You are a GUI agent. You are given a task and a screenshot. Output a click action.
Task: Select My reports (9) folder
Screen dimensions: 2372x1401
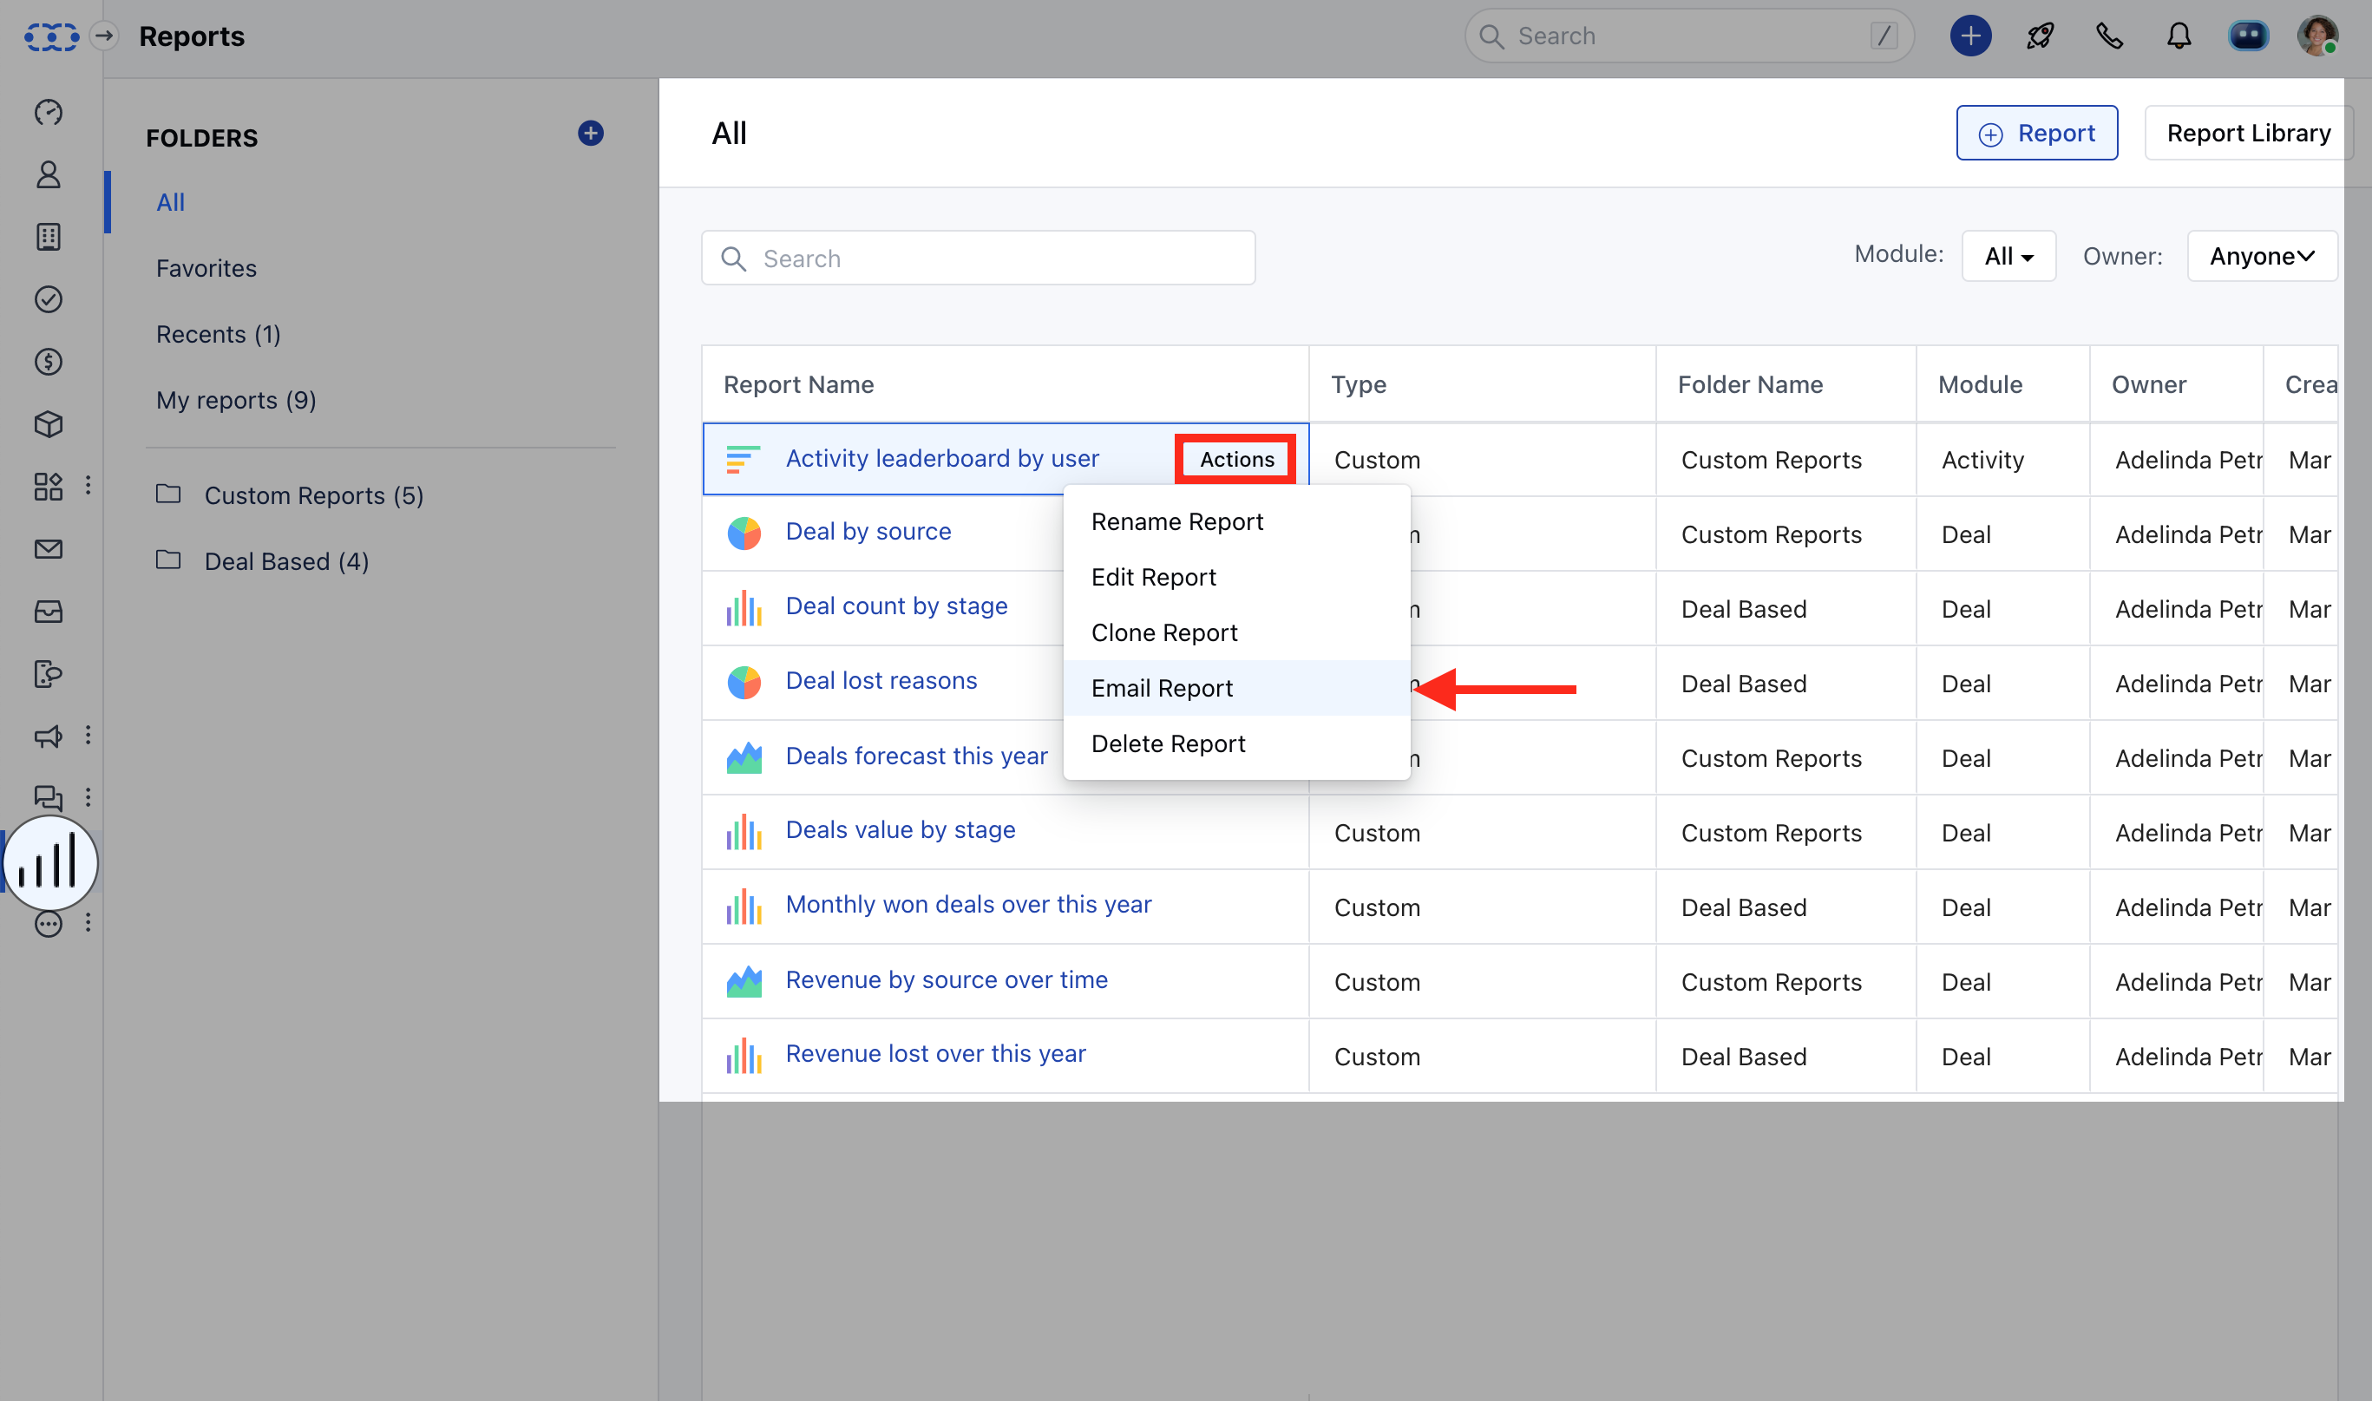click(x=236, y=400)
